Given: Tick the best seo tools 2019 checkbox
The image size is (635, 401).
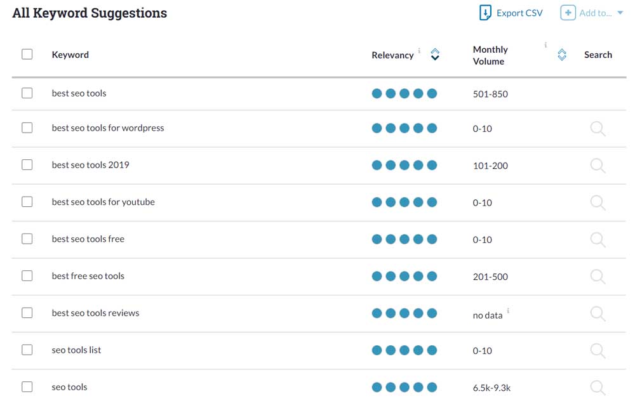Looking at the screenshot, I should pyautogui.click(x=27, y=165).
